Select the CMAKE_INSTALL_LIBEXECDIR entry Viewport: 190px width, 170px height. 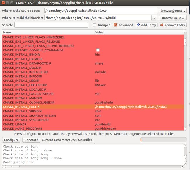coord(25,85)
